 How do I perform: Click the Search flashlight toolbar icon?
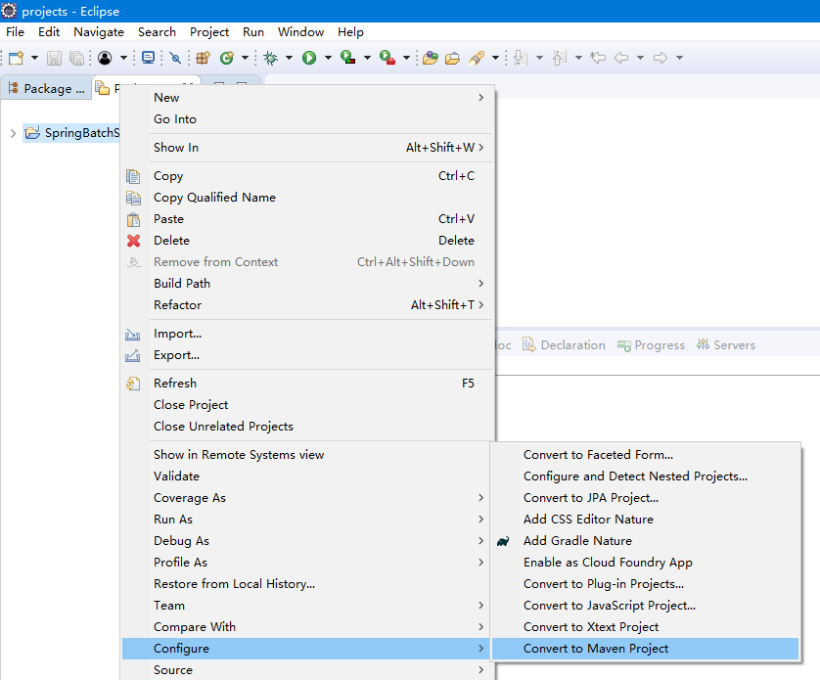477,58
